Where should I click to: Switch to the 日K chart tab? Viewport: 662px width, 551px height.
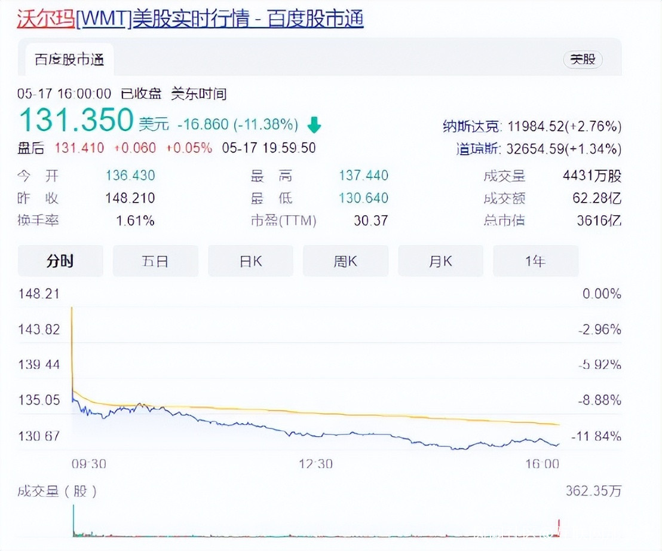pyautogui.click(x=250, y=261)
